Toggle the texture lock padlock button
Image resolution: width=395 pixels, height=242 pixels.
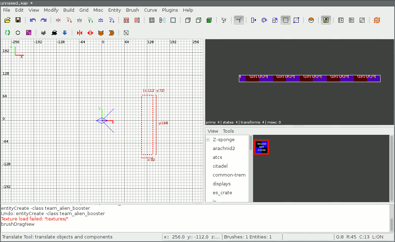(326, 20)
